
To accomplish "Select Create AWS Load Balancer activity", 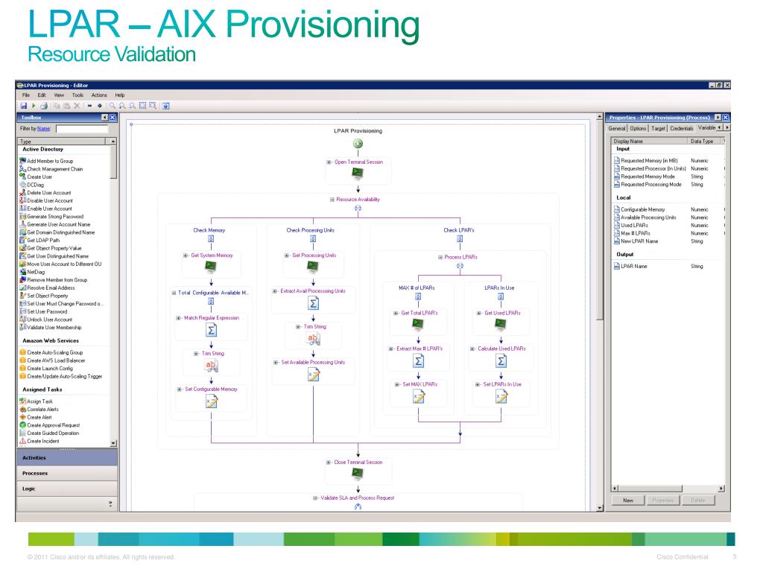I will (52, 360).
